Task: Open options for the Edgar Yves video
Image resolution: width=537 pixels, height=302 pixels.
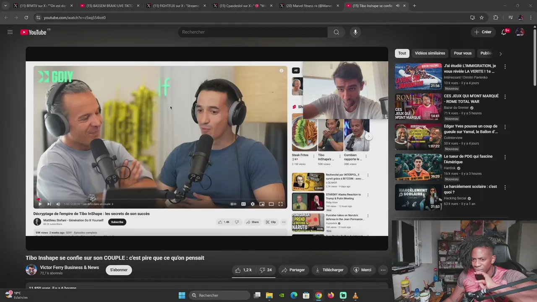Action: coord(505,127)
